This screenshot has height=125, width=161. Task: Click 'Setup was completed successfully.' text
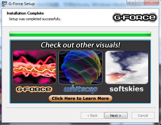pyautogui.click(x=35, y=19)
